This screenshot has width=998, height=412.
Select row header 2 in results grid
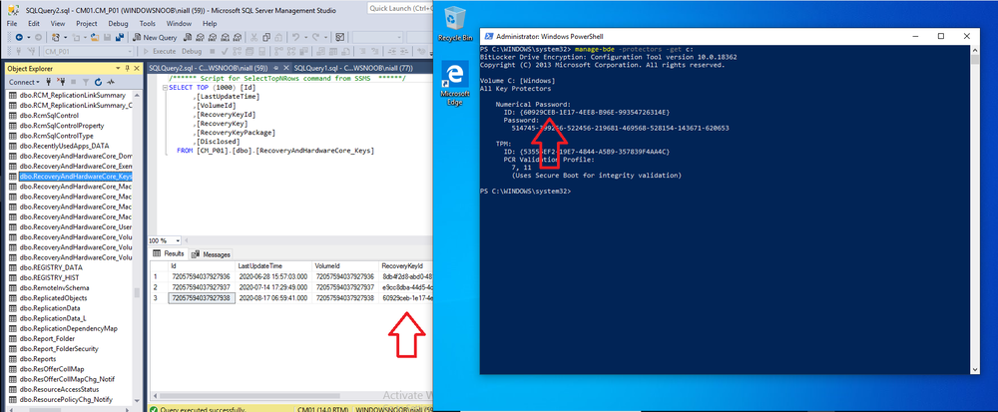(x=159, y=286)
